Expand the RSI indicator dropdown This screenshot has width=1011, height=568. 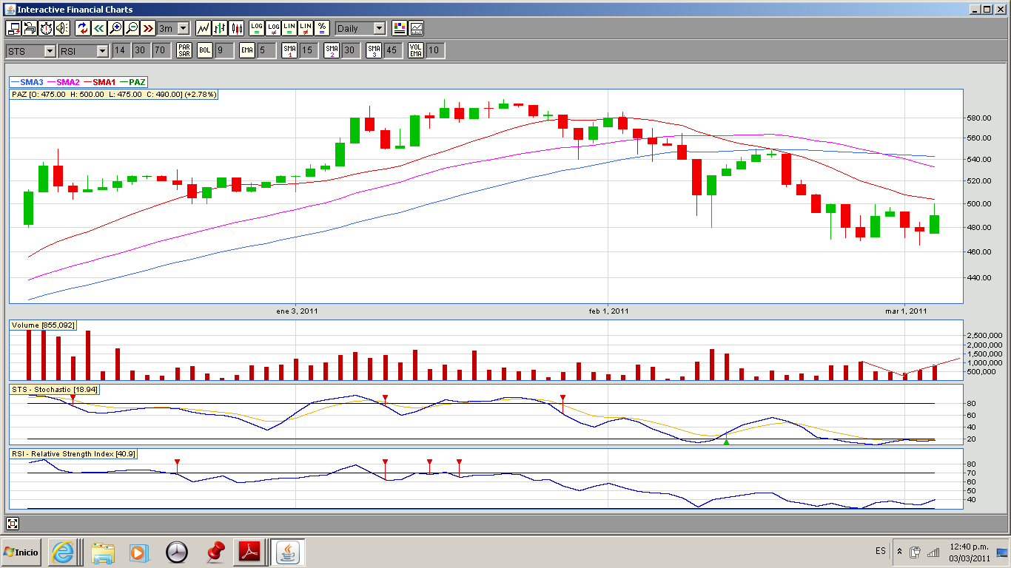click(102, 51)
